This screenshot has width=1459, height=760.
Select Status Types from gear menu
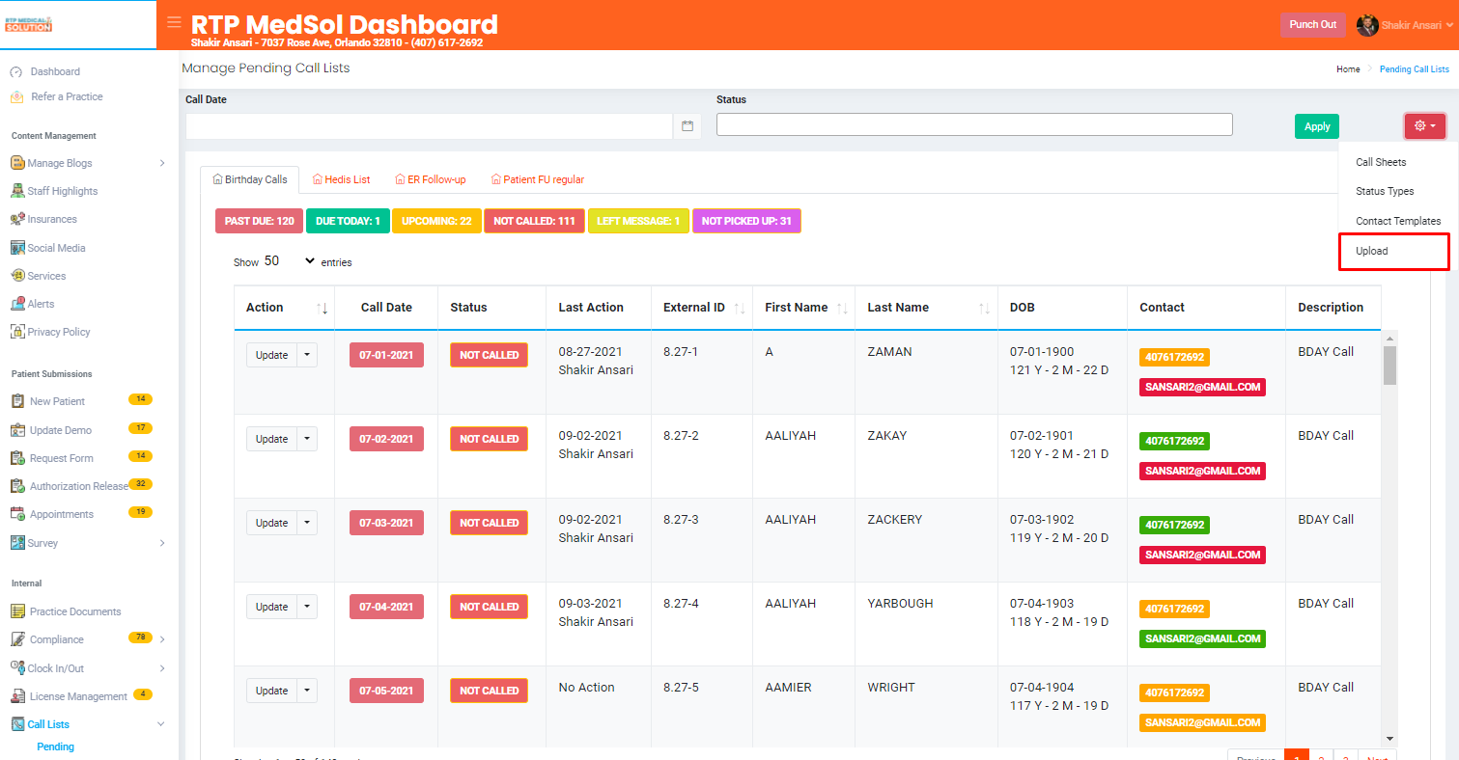point(1385,192)
